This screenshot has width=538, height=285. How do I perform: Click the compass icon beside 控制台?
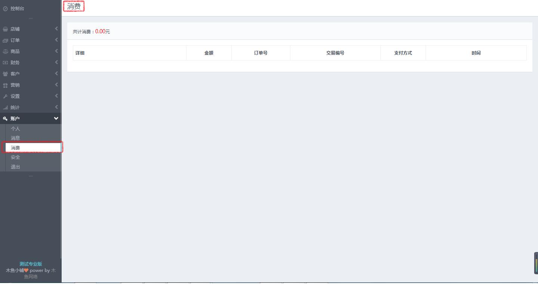pos(5,9)
